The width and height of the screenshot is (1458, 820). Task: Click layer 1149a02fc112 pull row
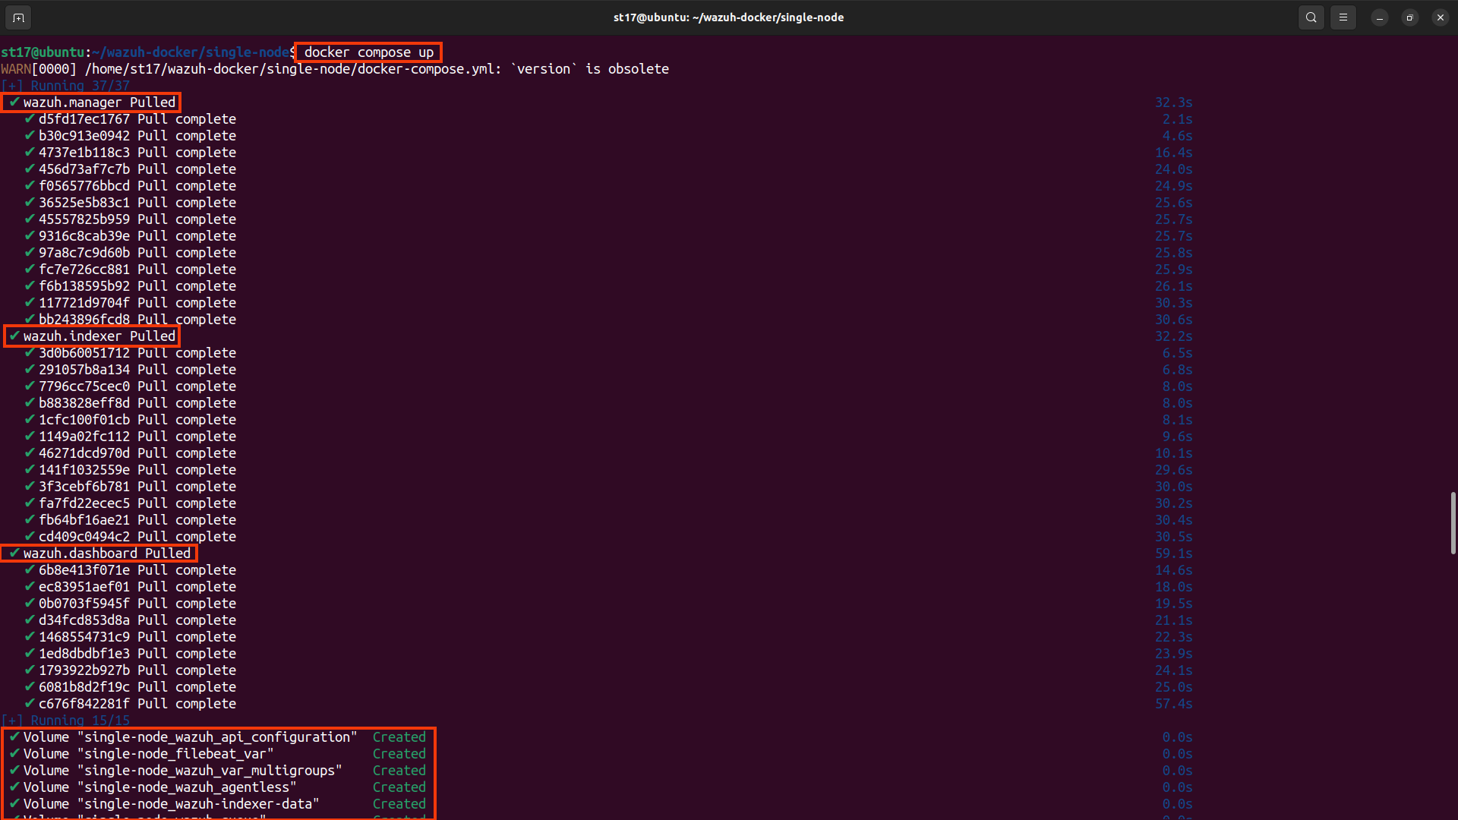tap(130, 437)
